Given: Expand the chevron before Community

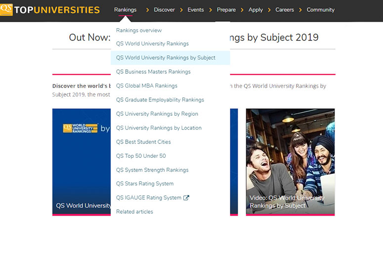Looking at the screenshot, I should [x=300, y=10].
